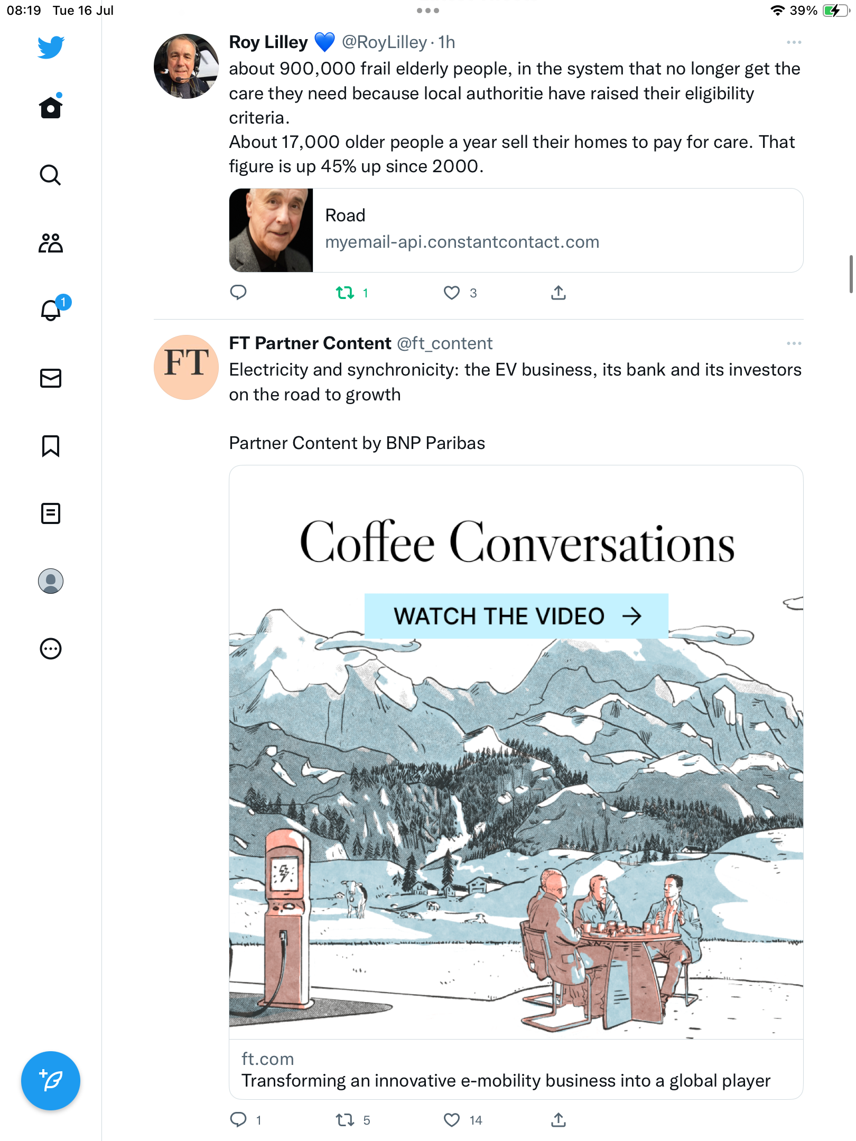Click the Watch the Video banner
This screenshot has width=856, height=1141.
[516, 616]
